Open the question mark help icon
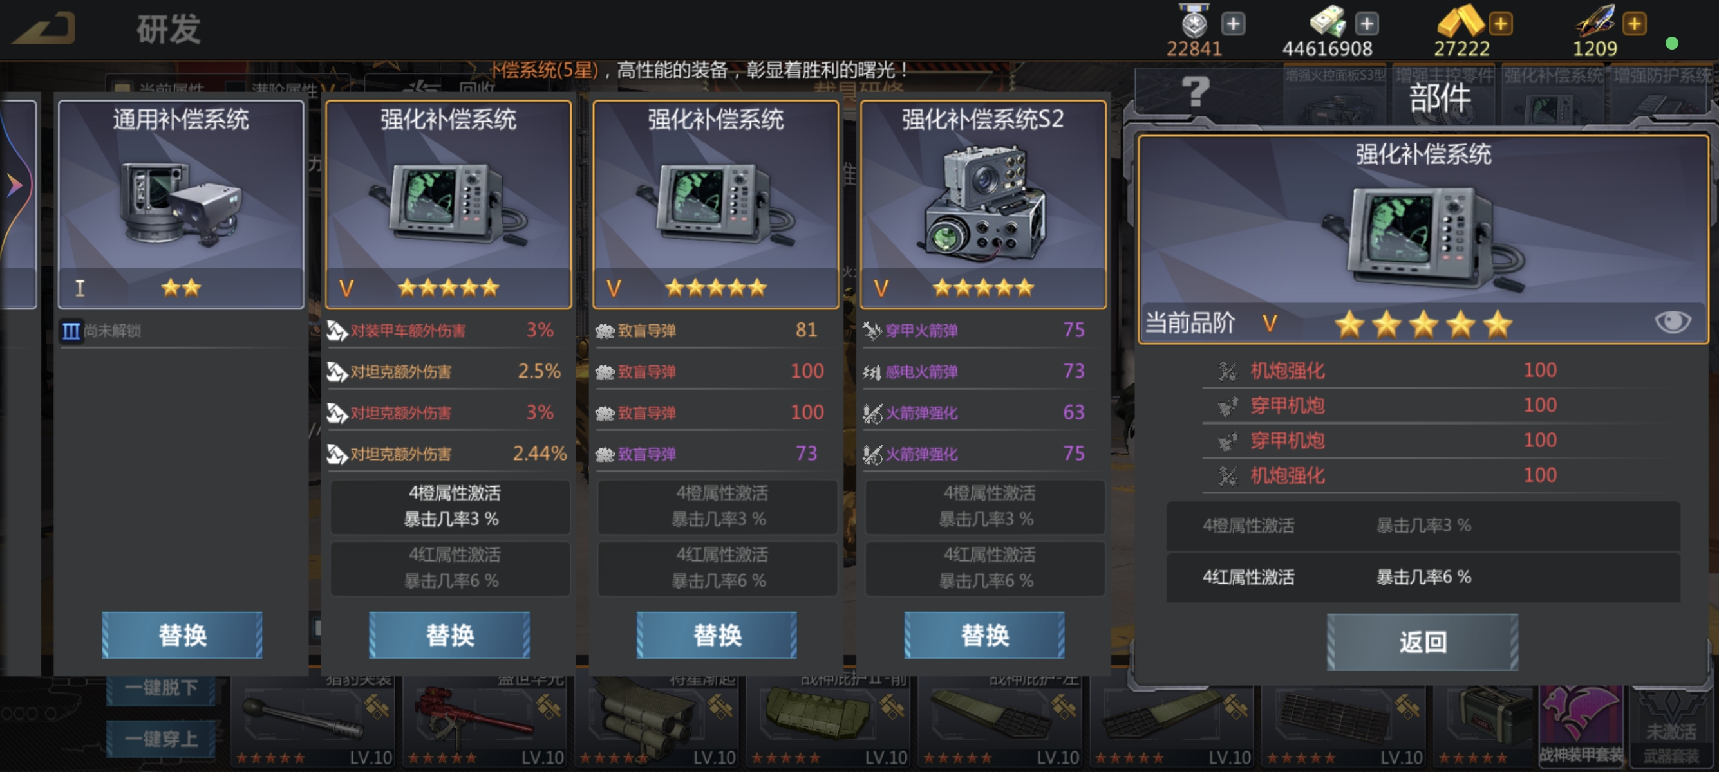This screenshot has width=1719, height=772. tap(1194, 92)
